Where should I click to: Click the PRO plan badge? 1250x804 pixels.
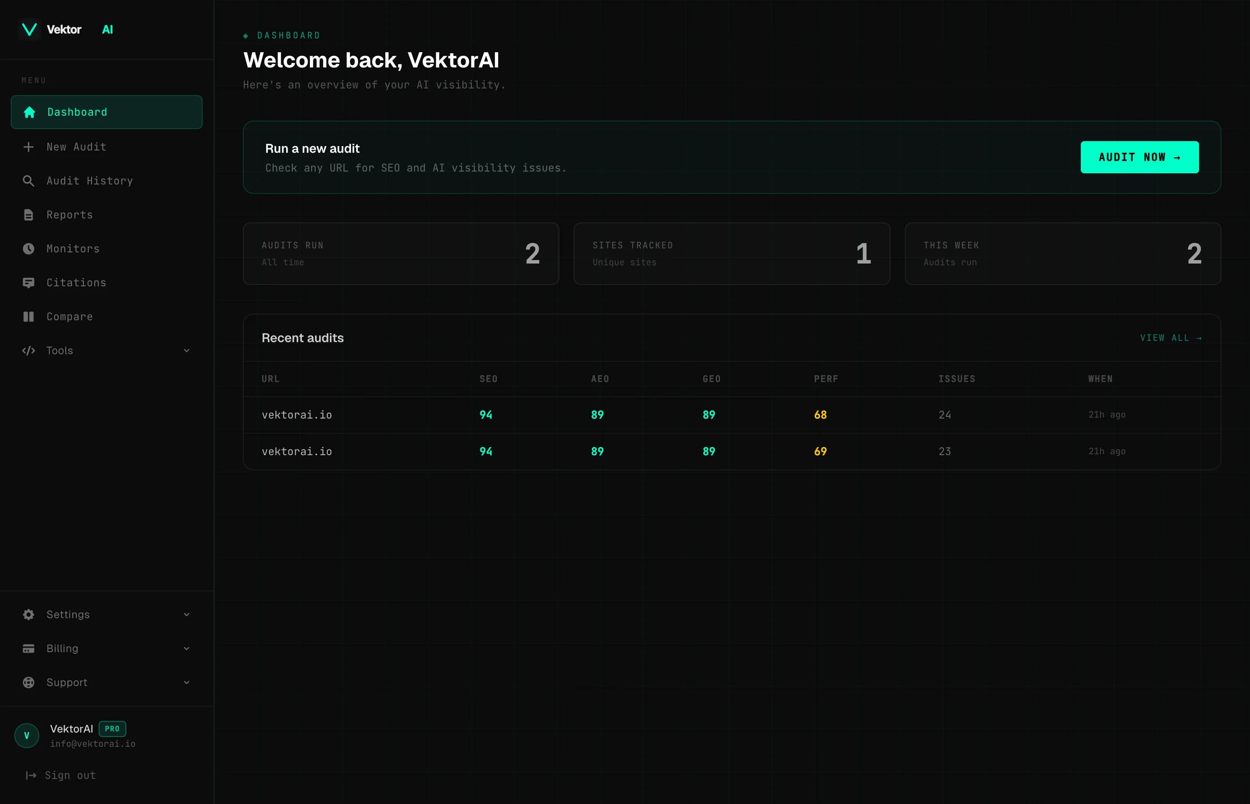point(112,729)
